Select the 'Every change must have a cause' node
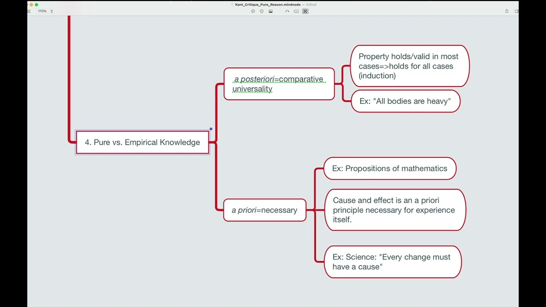 [x=392, y=262]
